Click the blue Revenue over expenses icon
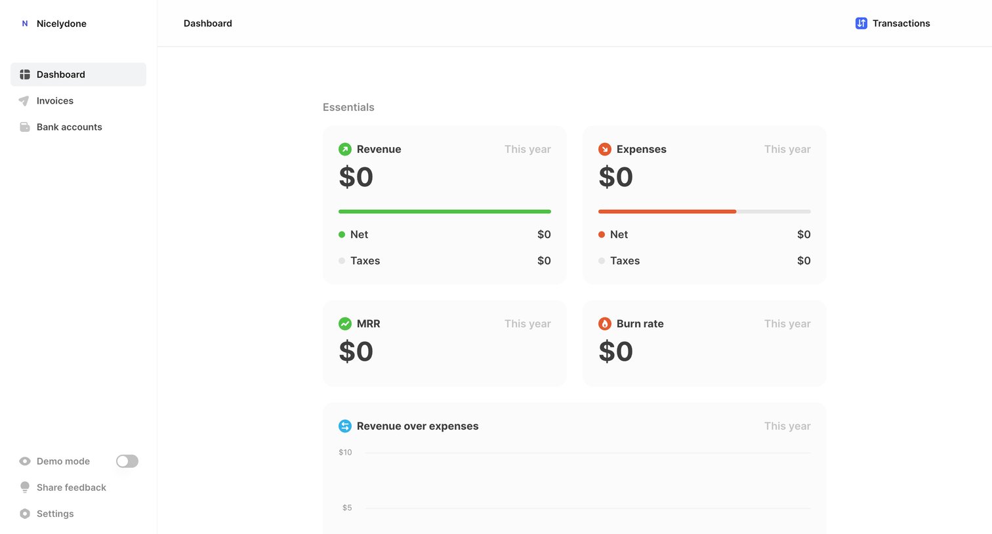Image resolution: width=992 pixels, height=534 pixels. click(x=345, y=426)
